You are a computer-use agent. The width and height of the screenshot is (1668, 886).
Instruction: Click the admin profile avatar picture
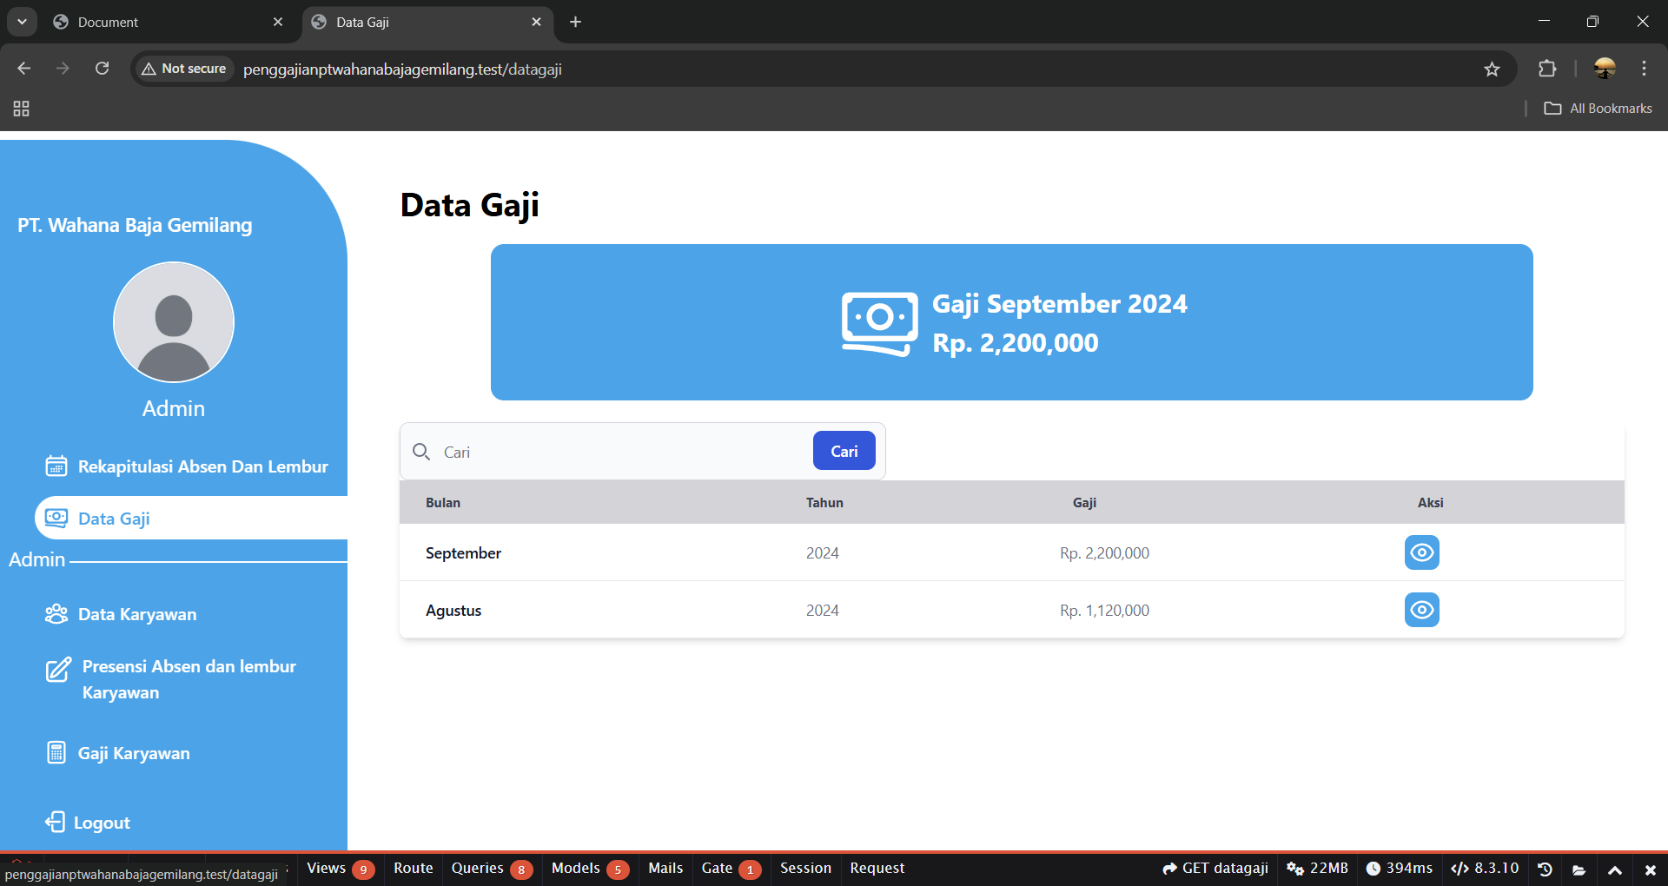174,322
